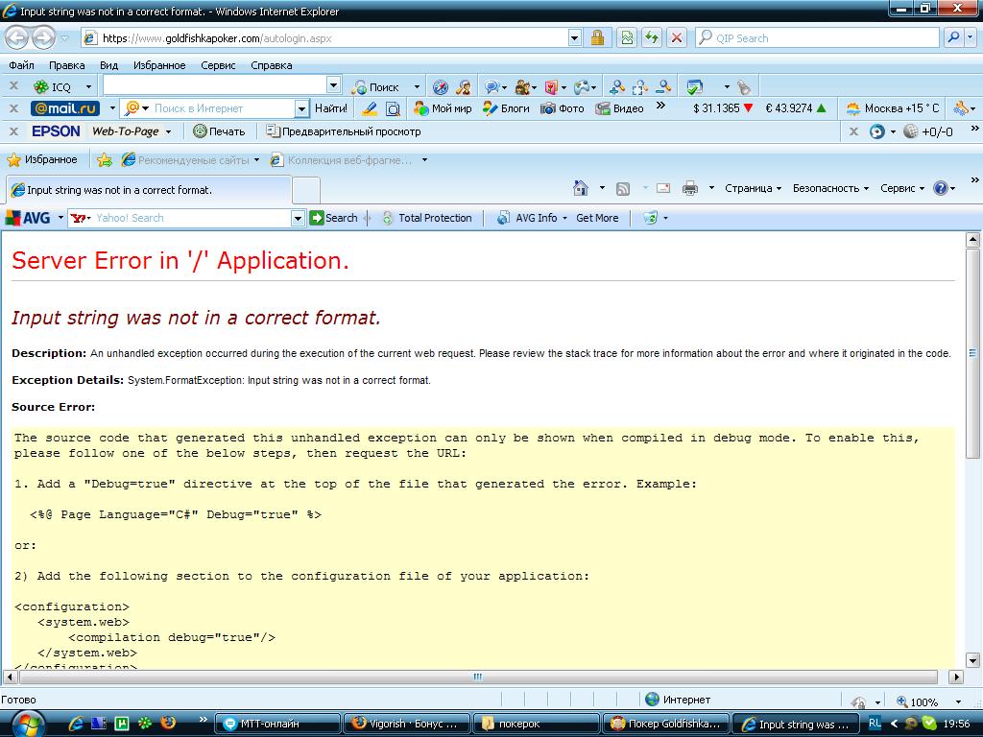
Task: Expand the address bar URL dropdown
Action: click(575, 38)
